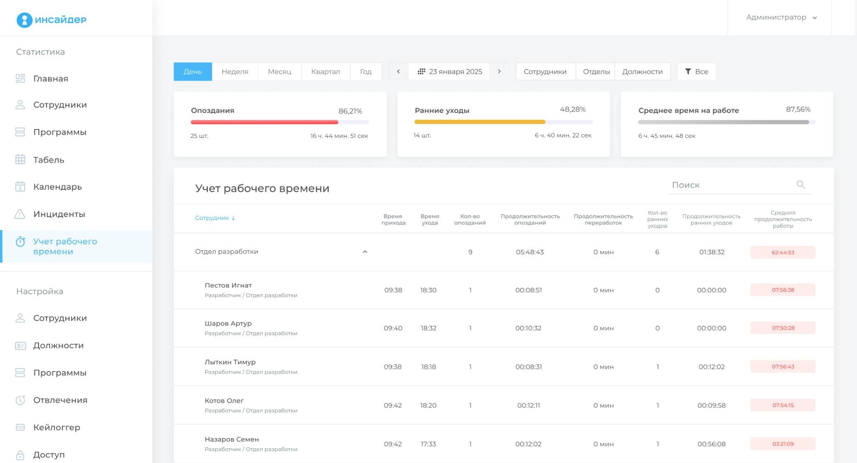
Task: Open the Администратор dropdown menu
Action: point(781,18)
